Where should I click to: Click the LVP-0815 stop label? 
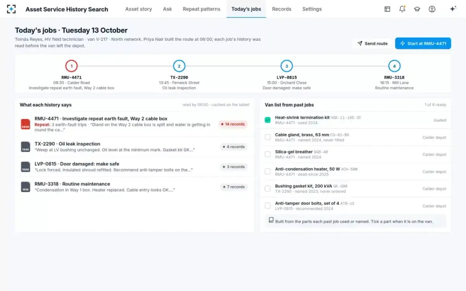coord(287,77)
